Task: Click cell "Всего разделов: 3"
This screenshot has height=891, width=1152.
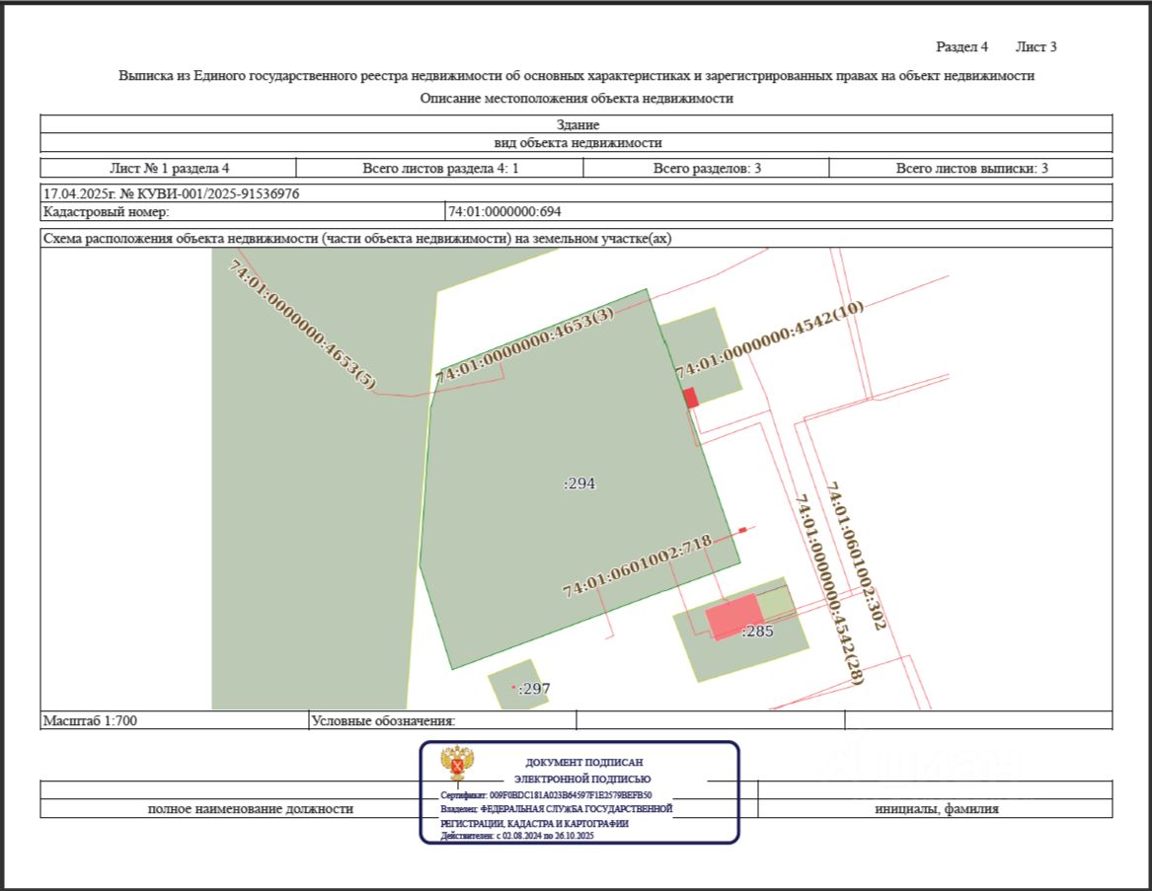Action: (707, 168)
